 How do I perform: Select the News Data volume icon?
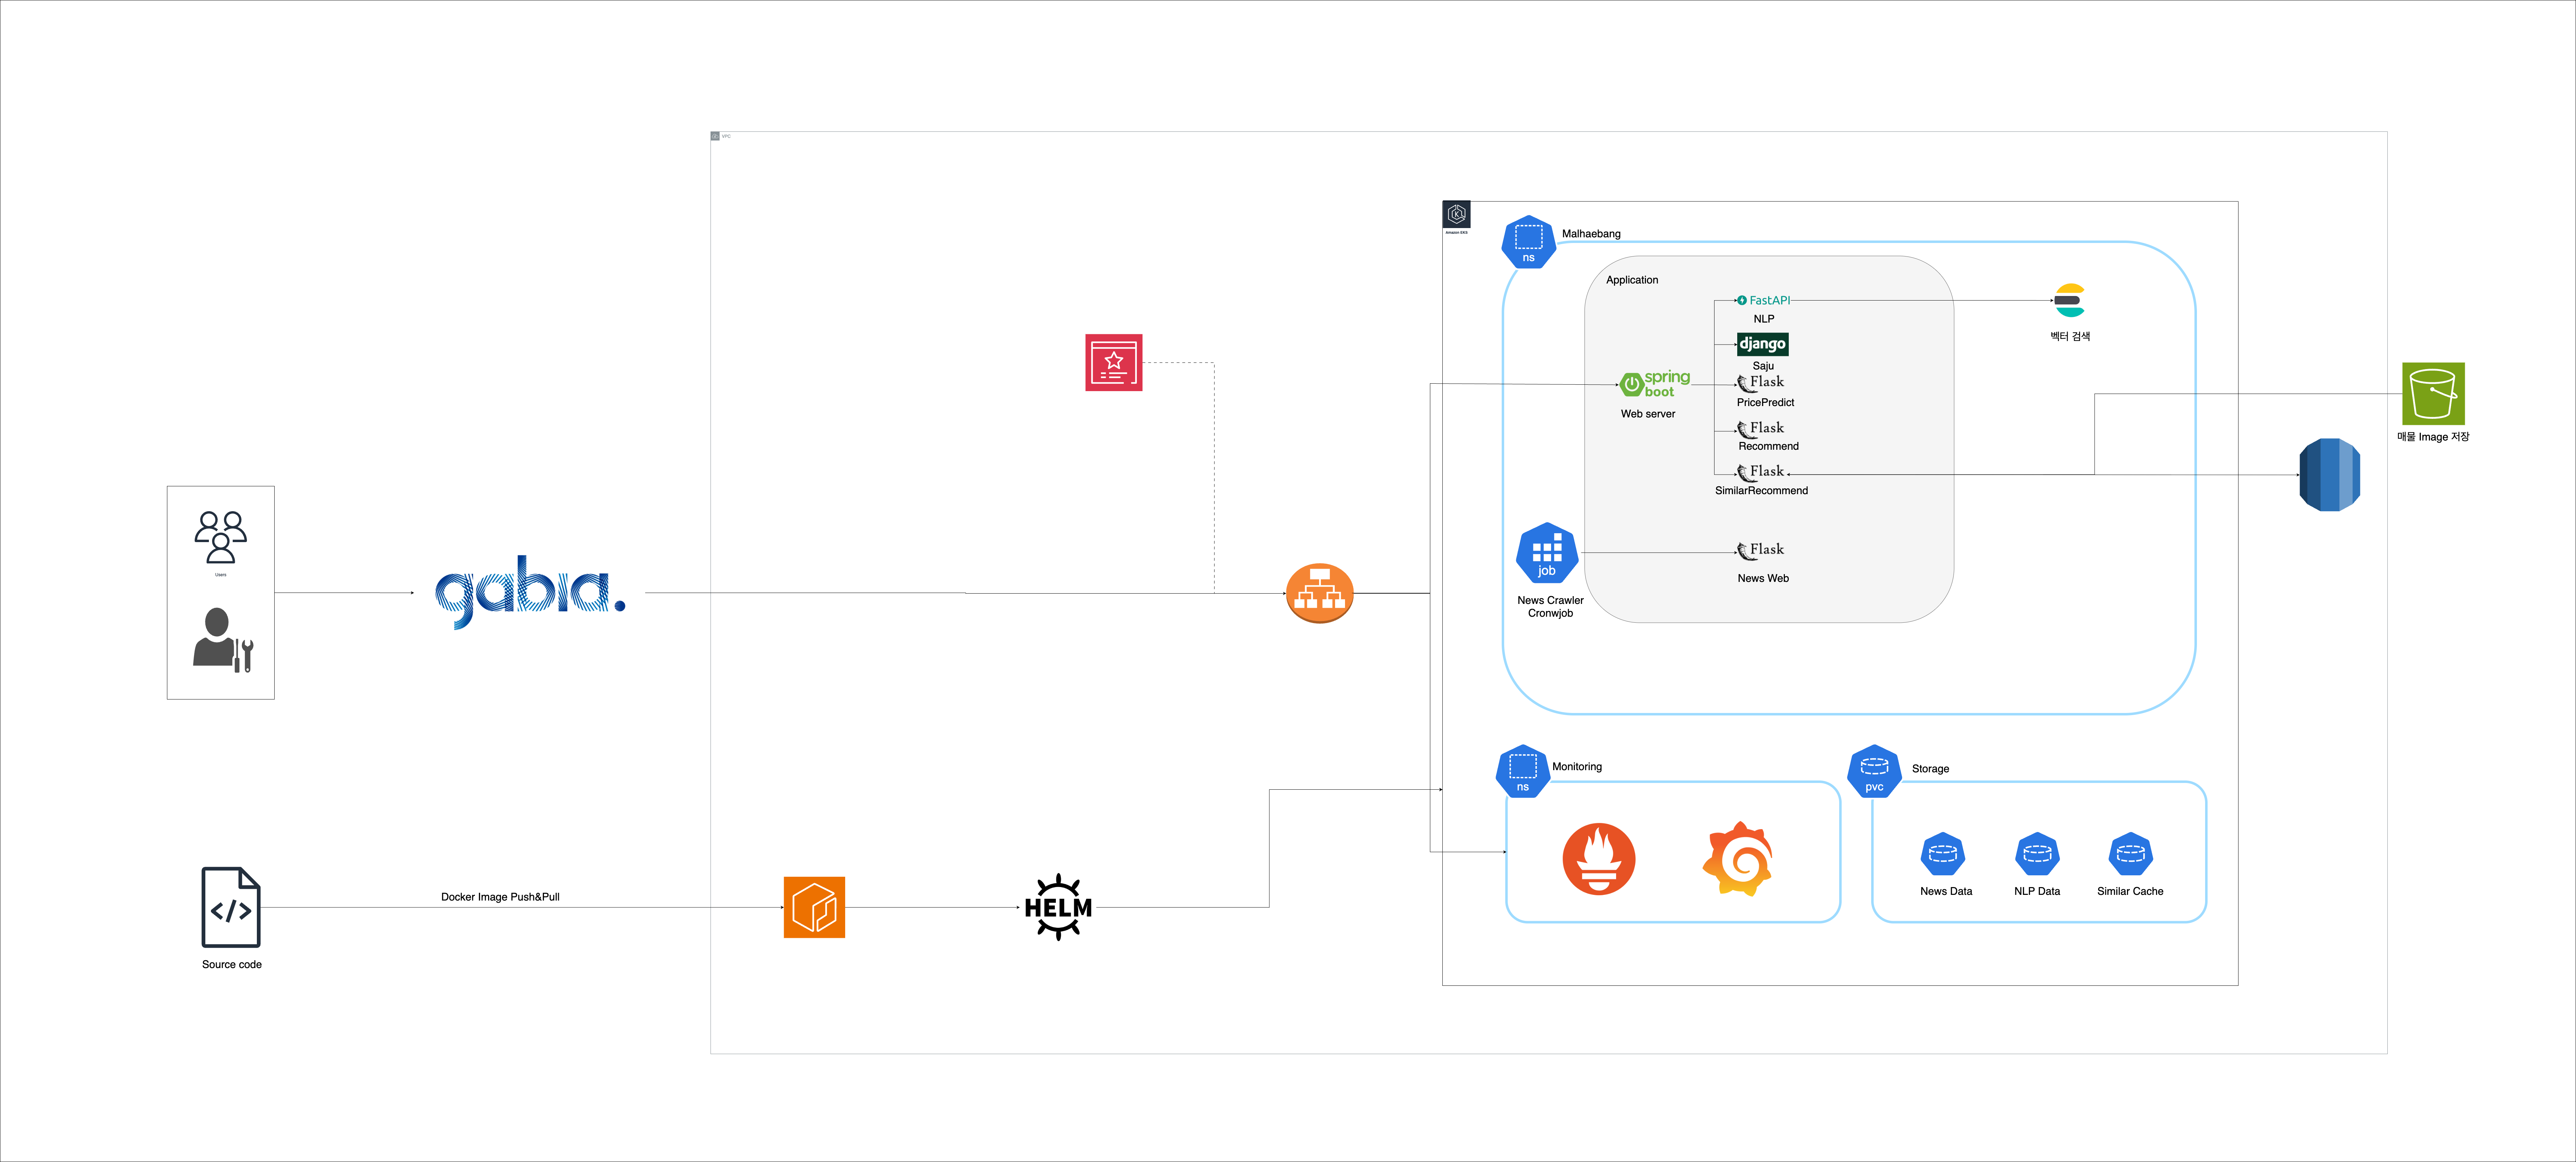[x=1943, y=854]
